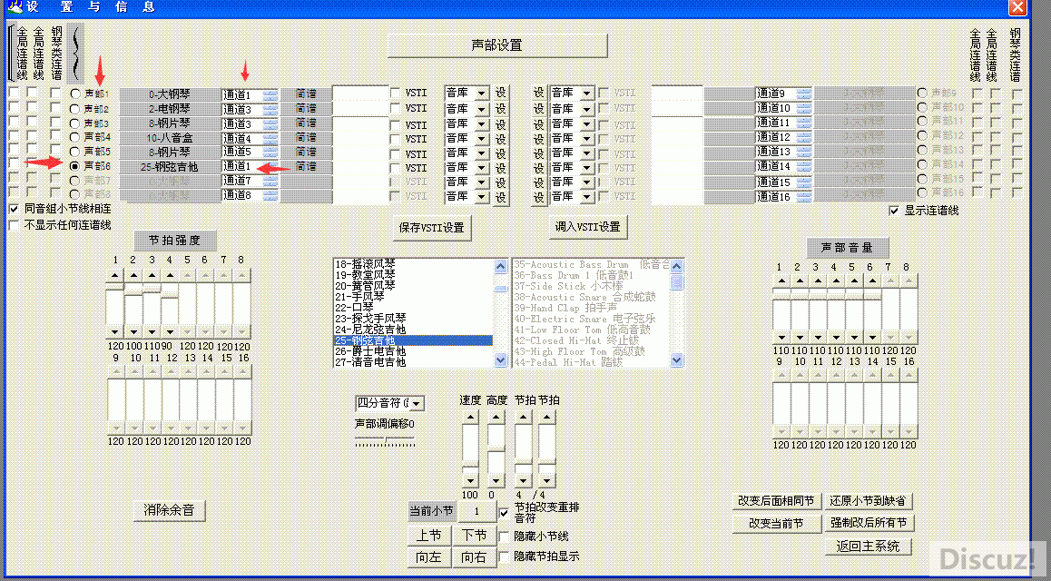Click 声部设置 header button
This screenshot has height=581, width=1051.
tap(496, 45)
